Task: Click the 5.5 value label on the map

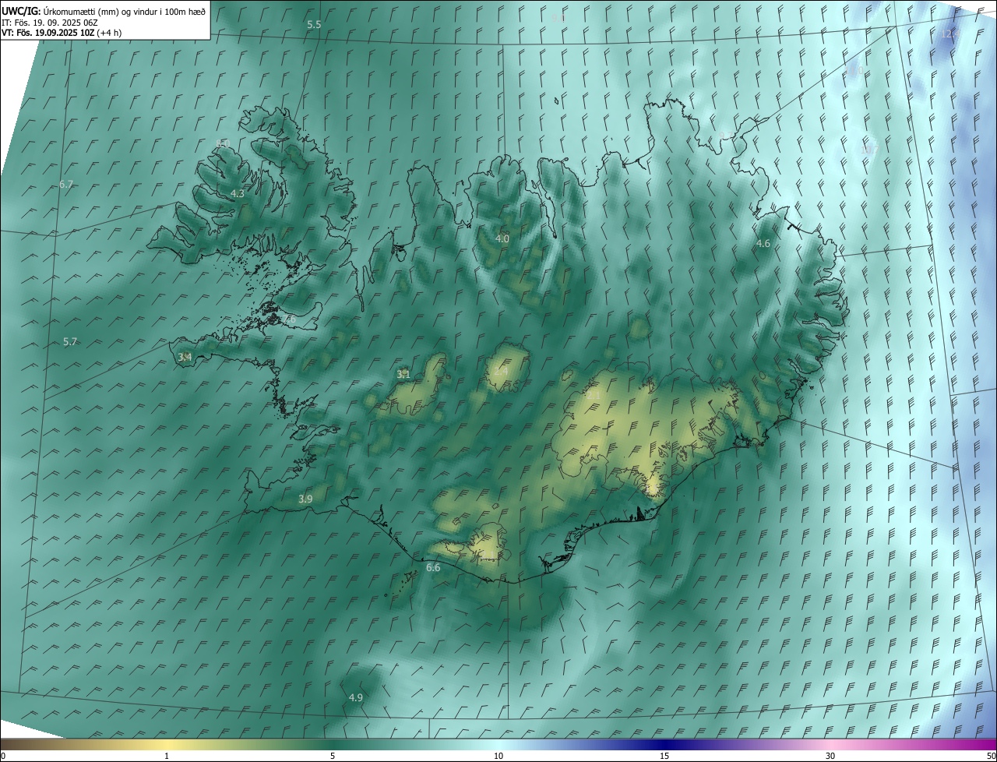Action: pos(314,25)
